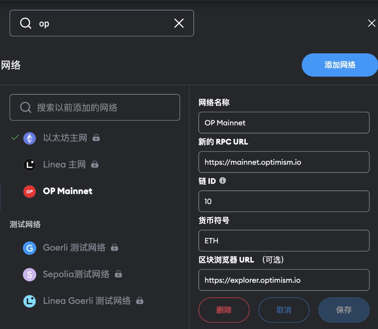The image size is (378, 329).
Task: Click the Ethereum mainnet diamond icon
Action: tap(30, 138)
